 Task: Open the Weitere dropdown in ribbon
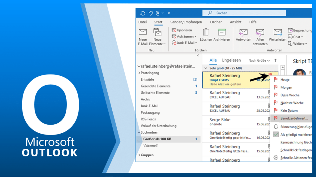(297, 43)
